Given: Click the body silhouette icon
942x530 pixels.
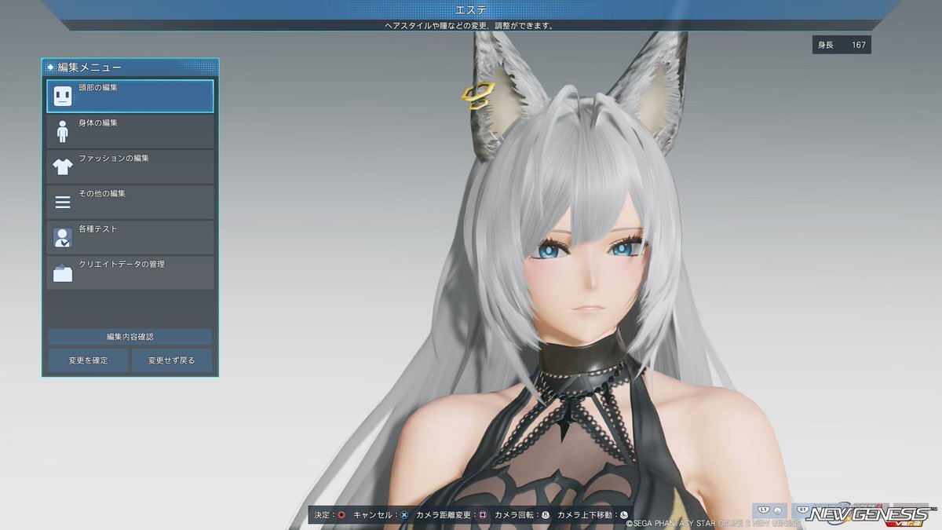Looking at the screenshot, I should coord(63,131).
